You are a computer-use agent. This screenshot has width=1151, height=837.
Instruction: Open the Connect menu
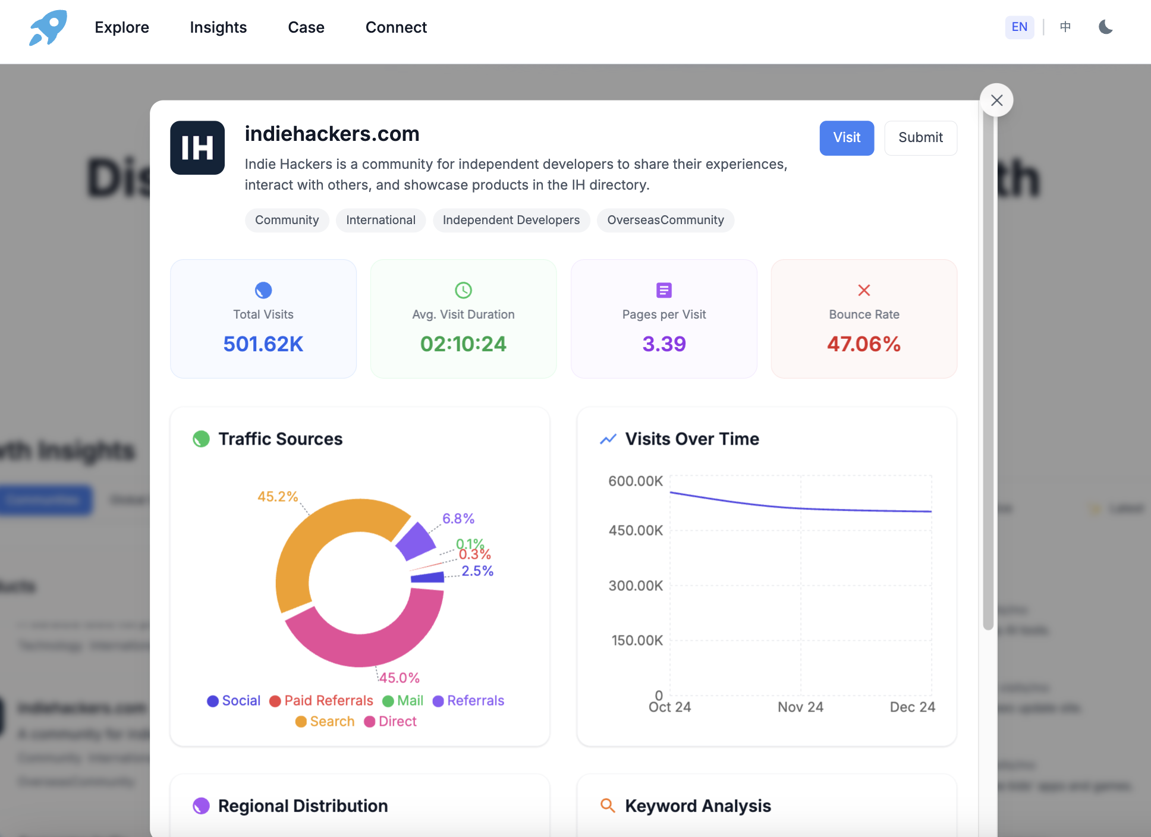pos(396,27)
